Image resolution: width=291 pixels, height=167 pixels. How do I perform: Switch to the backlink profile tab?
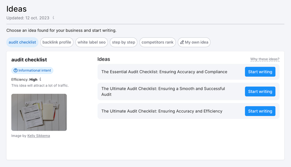tap(57, 42)
